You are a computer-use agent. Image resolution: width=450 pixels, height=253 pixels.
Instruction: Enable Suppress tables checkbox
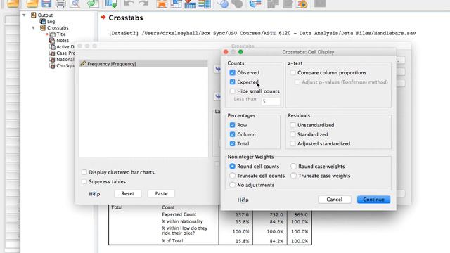pos(84,181)
